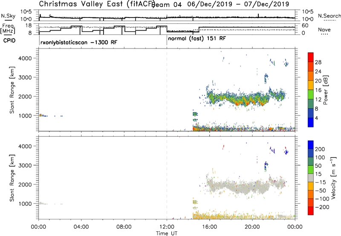The height and width of the screenshot is (236, 341).
Task: Select the 'N.Sky' legend label
Action: point(8,16)
